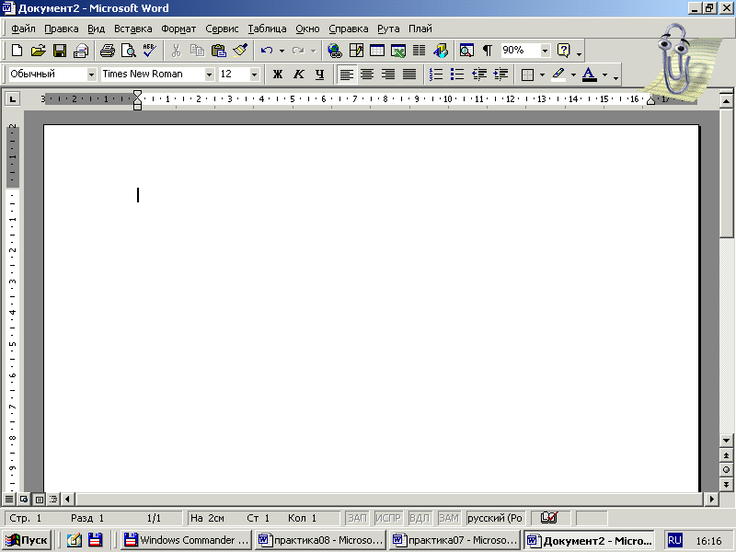Run the spelling check ABC icon
The width and height of the screenshot is (736, 552).
(x=150, y=51)
